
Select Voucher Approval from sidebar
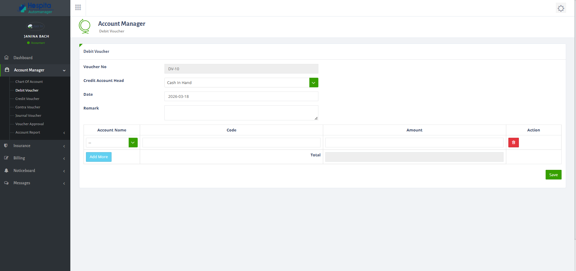pos(29,124)
